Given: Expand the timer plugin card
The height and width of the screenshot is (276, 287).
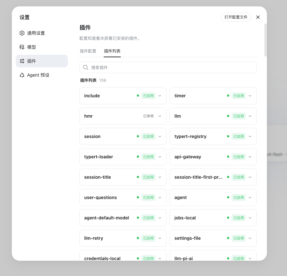Looking at the screenshot, I should (250, 96).
